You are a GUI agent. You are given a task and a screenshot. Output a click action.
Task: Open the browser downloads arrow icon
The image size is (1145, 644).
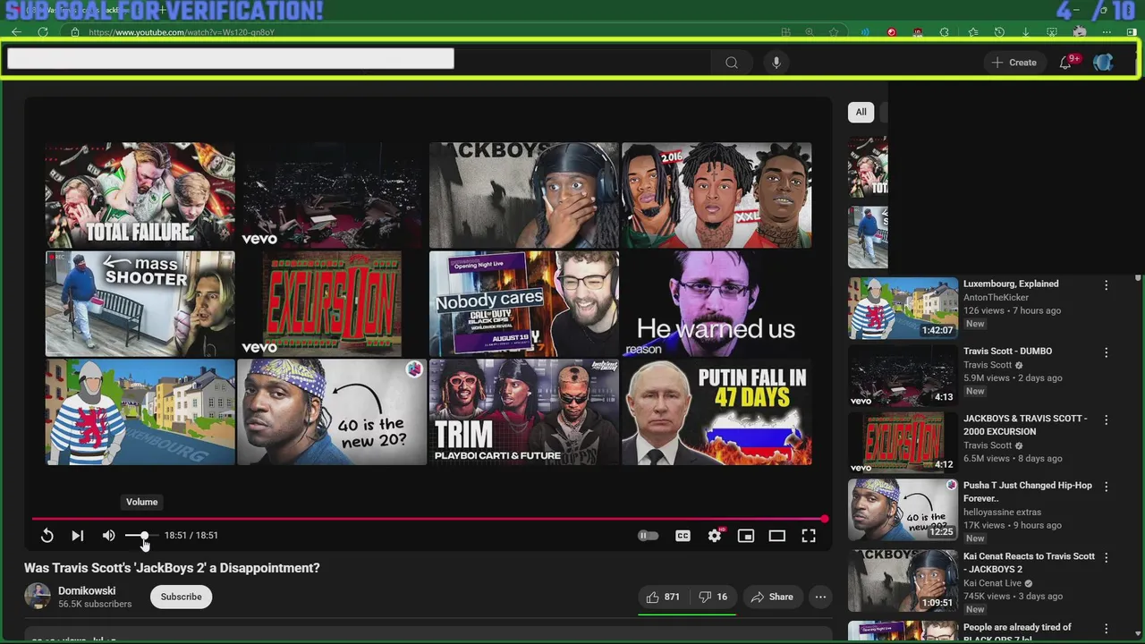coord(1025,32)
